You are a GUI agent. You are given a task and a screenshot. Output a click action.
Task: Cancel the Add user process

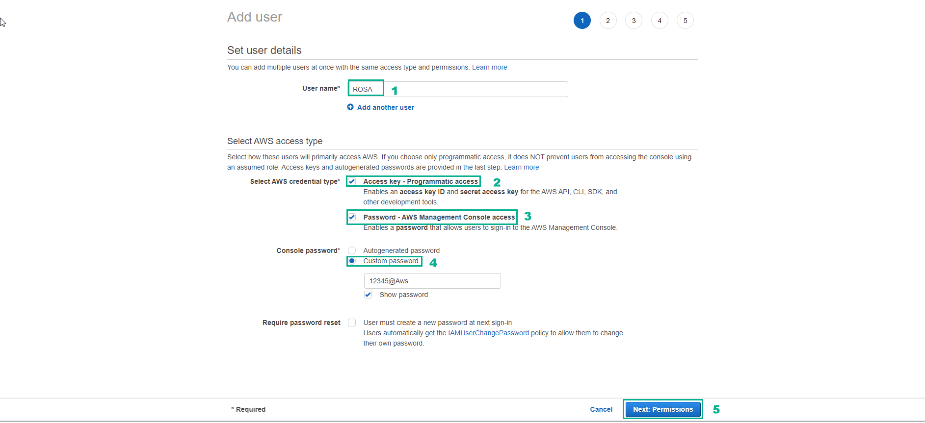point(601,409)
